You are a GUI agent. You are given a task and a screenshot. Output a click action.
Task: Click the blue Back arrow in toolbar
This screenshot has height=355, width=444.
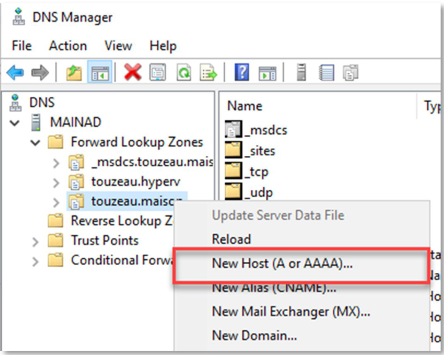(15, 72)
